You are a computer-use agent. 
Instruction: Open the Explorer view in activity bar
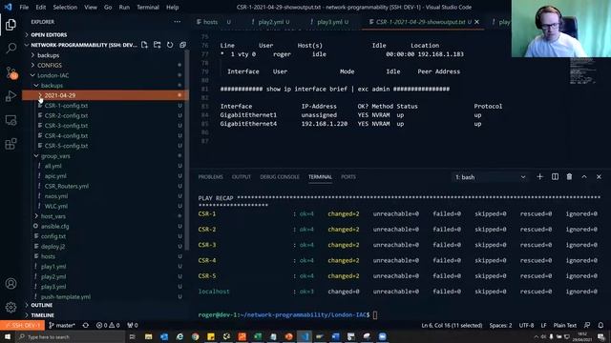pyautogui.click(x=11, y=25)
